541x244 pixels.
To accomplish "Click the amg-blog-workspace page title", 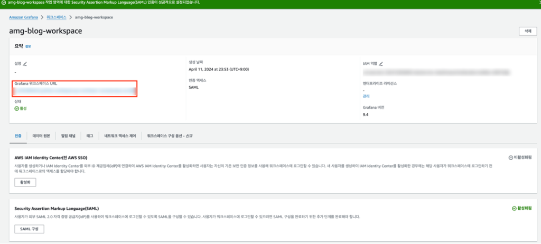I will tap(45, 31).
